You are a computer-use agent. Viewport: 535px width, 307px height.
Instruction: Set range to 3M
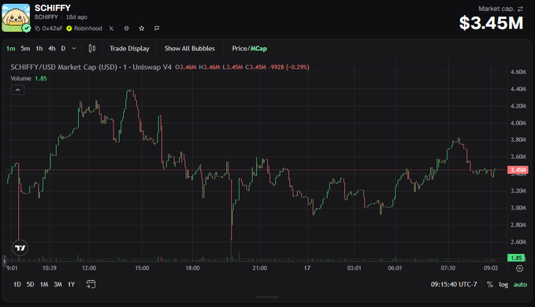[x=58, y=284]
